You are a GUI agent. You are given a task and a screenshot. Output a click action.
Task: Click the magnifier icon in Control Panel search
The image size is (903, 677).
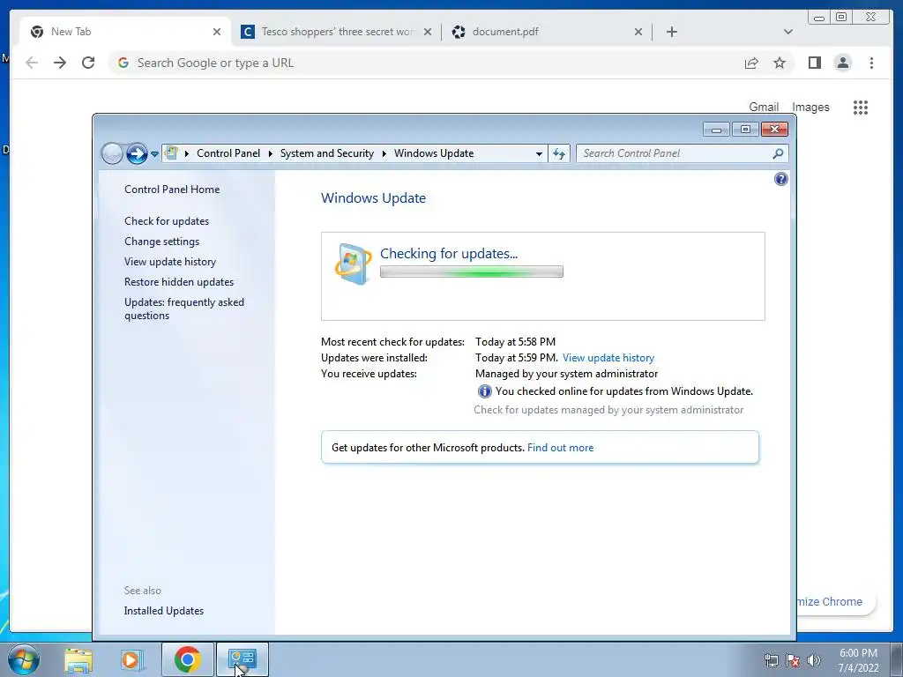click(778, 153)
